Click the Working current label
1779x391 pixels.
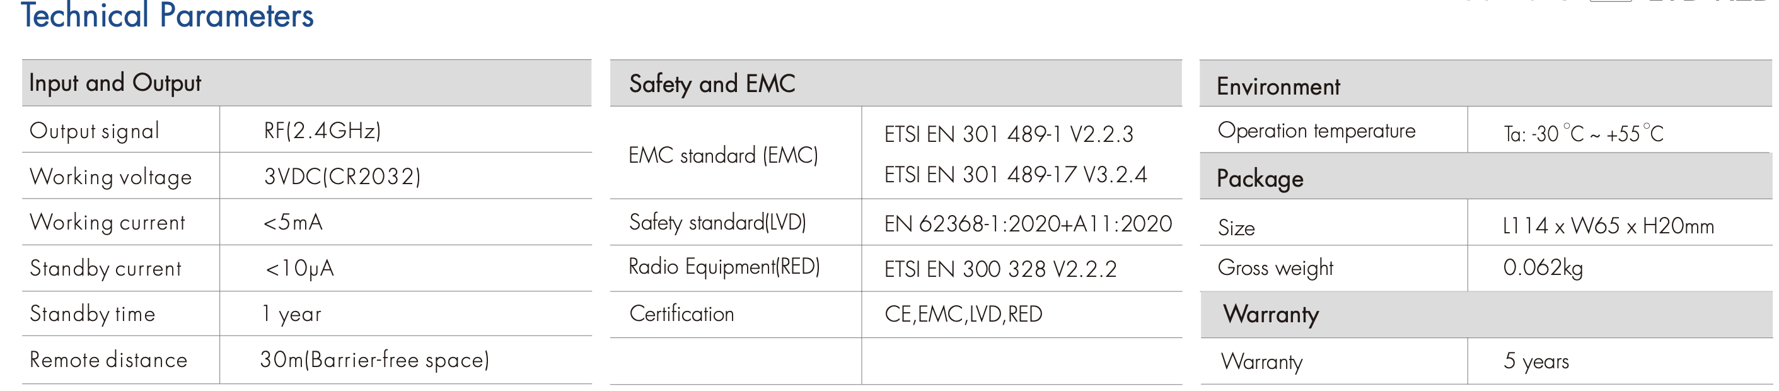[108, 223]
